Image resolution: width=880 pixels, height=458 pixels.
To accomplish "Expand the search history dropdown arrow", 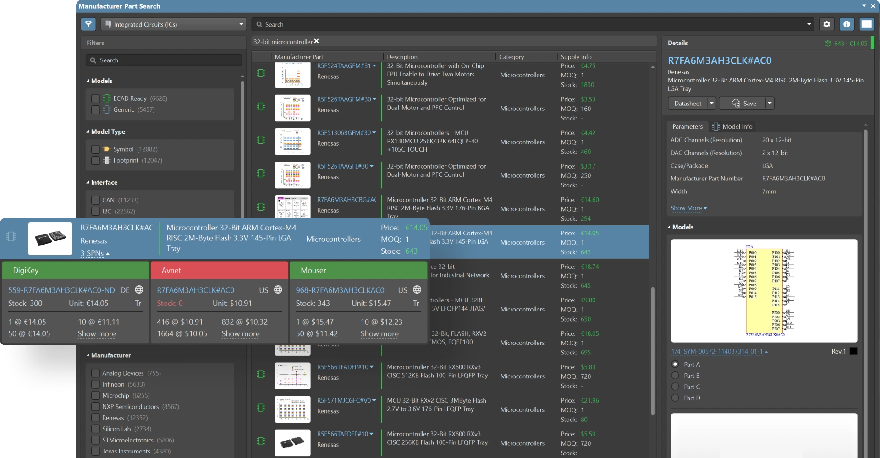I will tap(808, 24).
